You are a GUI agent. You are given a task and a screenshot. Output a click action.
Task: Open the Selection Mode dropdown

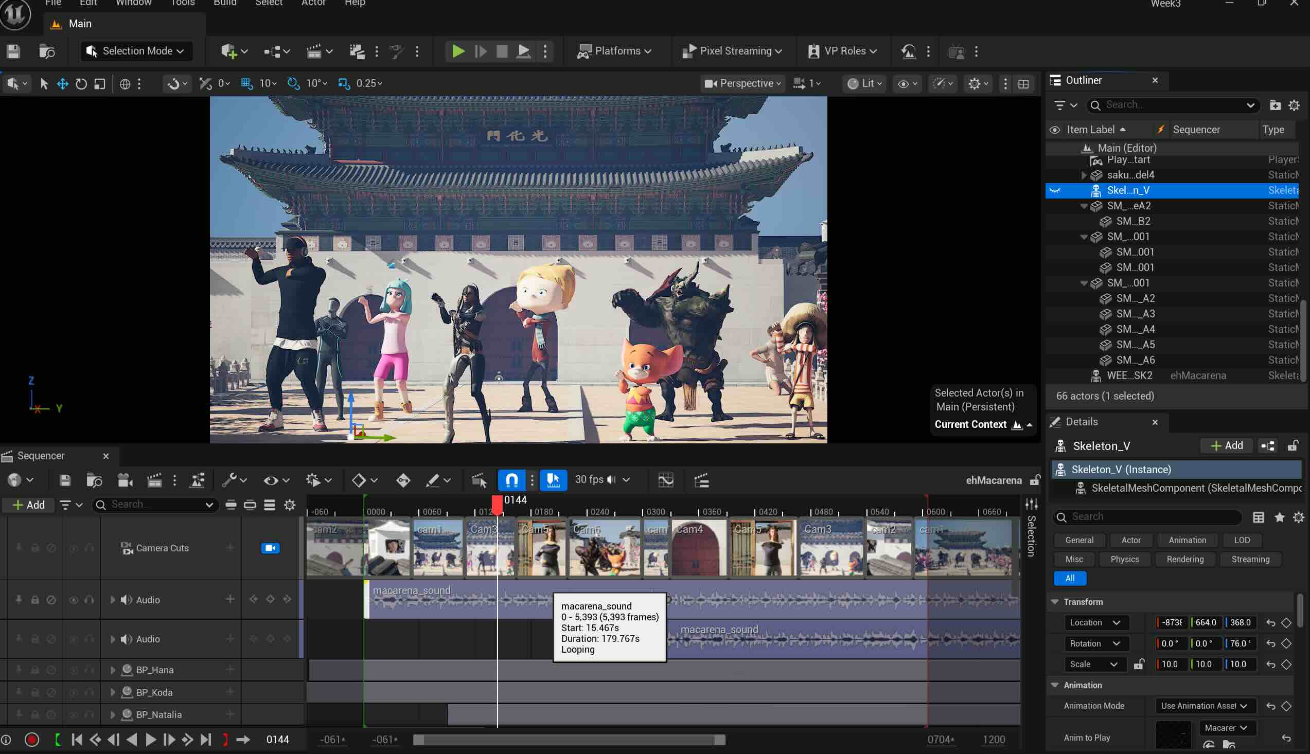[x=137, y=51]
